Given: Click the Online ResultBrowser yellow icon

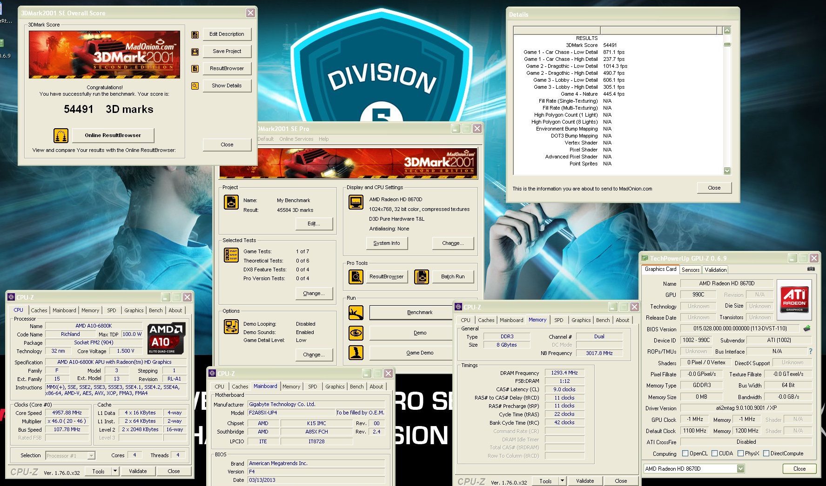Looking at the screenshot, I should (61, 135).
